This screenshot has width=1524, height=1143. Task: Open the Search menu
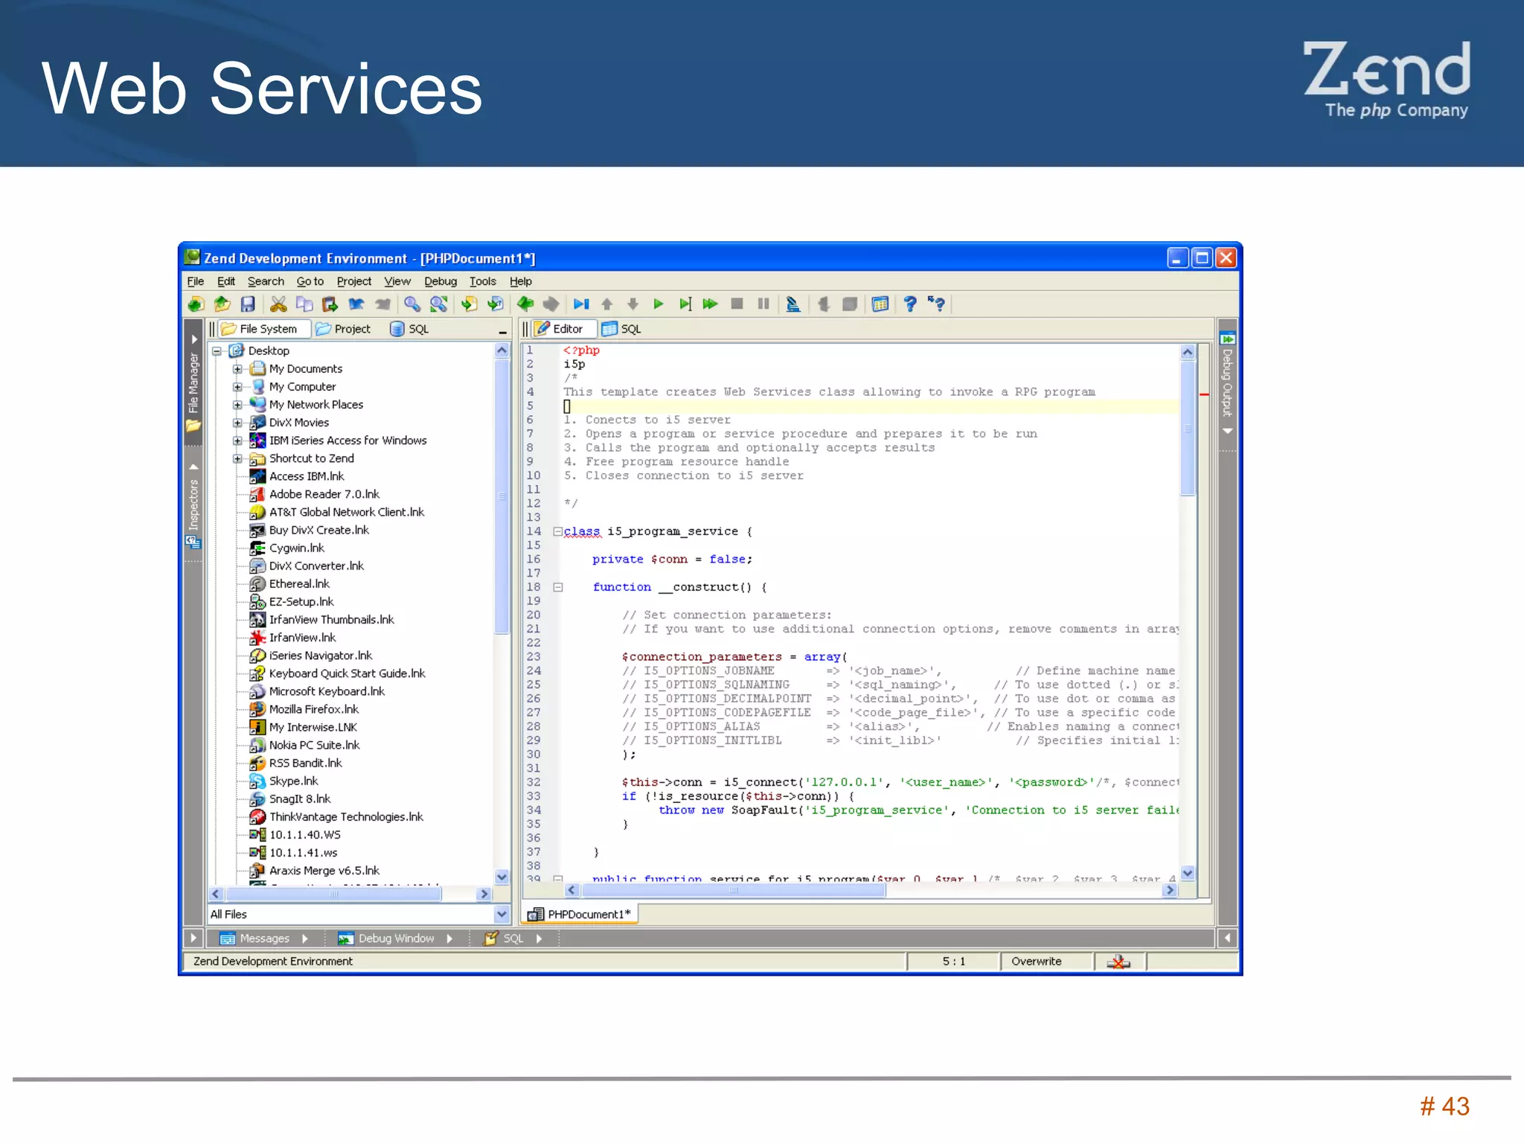266,281
